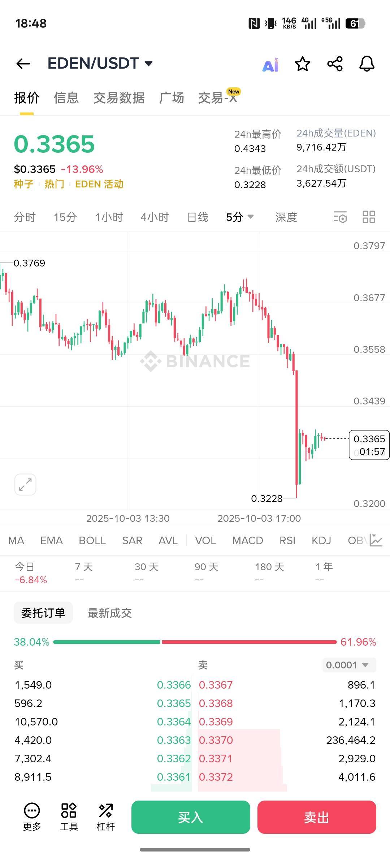Open the AI analysis icon
The image size is (390, 858).
tap(270, 65)
